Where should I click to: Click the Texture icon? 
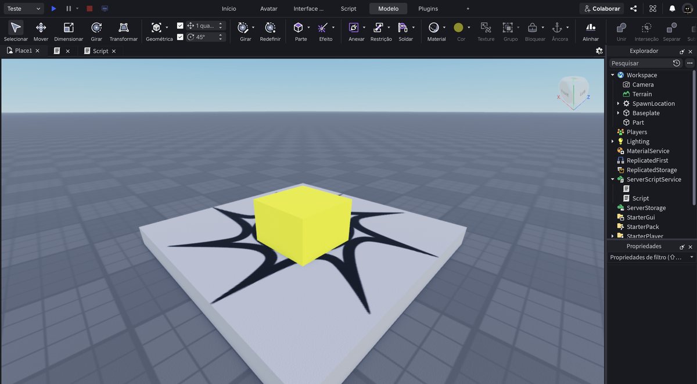486,27
